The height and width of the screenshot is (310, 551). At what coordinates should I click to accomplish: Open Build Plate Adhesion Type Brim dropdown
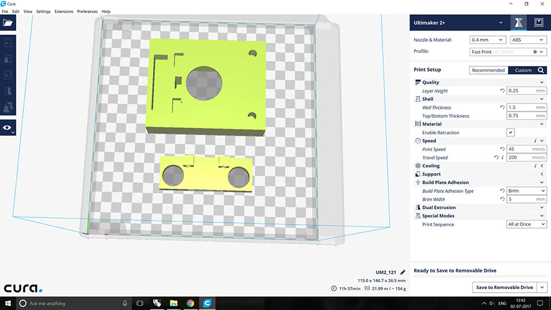[x=526, y=191]
